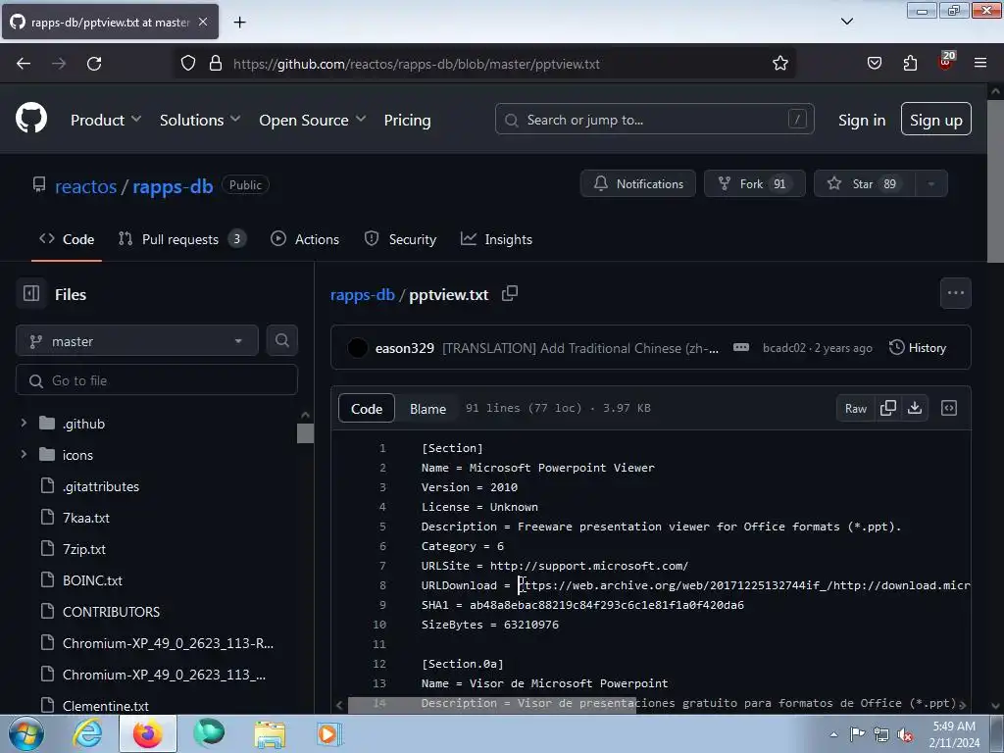Click the Sign up button
Screen dimensions: 1004x753
tap(935, 119)
